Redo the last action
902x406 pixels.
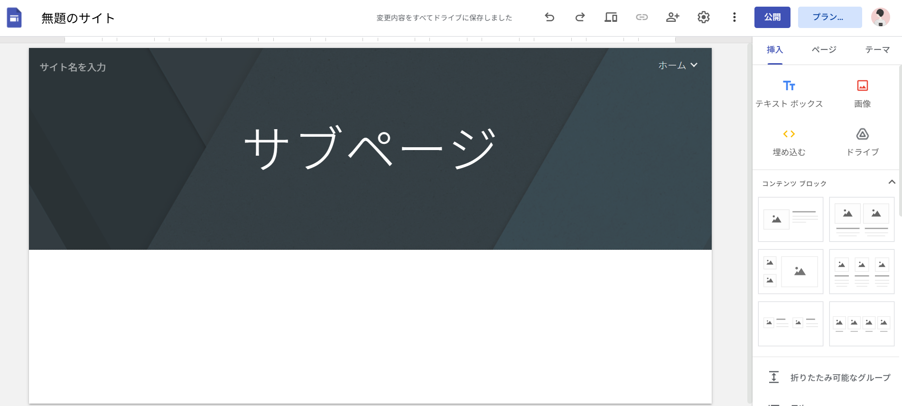tap(580, 17)
